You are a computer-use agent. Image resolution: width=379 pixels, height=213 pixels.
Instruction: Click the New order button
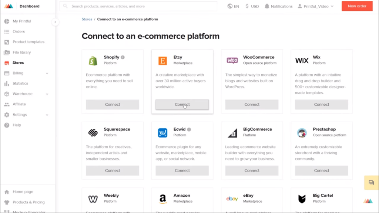(357, 6)
